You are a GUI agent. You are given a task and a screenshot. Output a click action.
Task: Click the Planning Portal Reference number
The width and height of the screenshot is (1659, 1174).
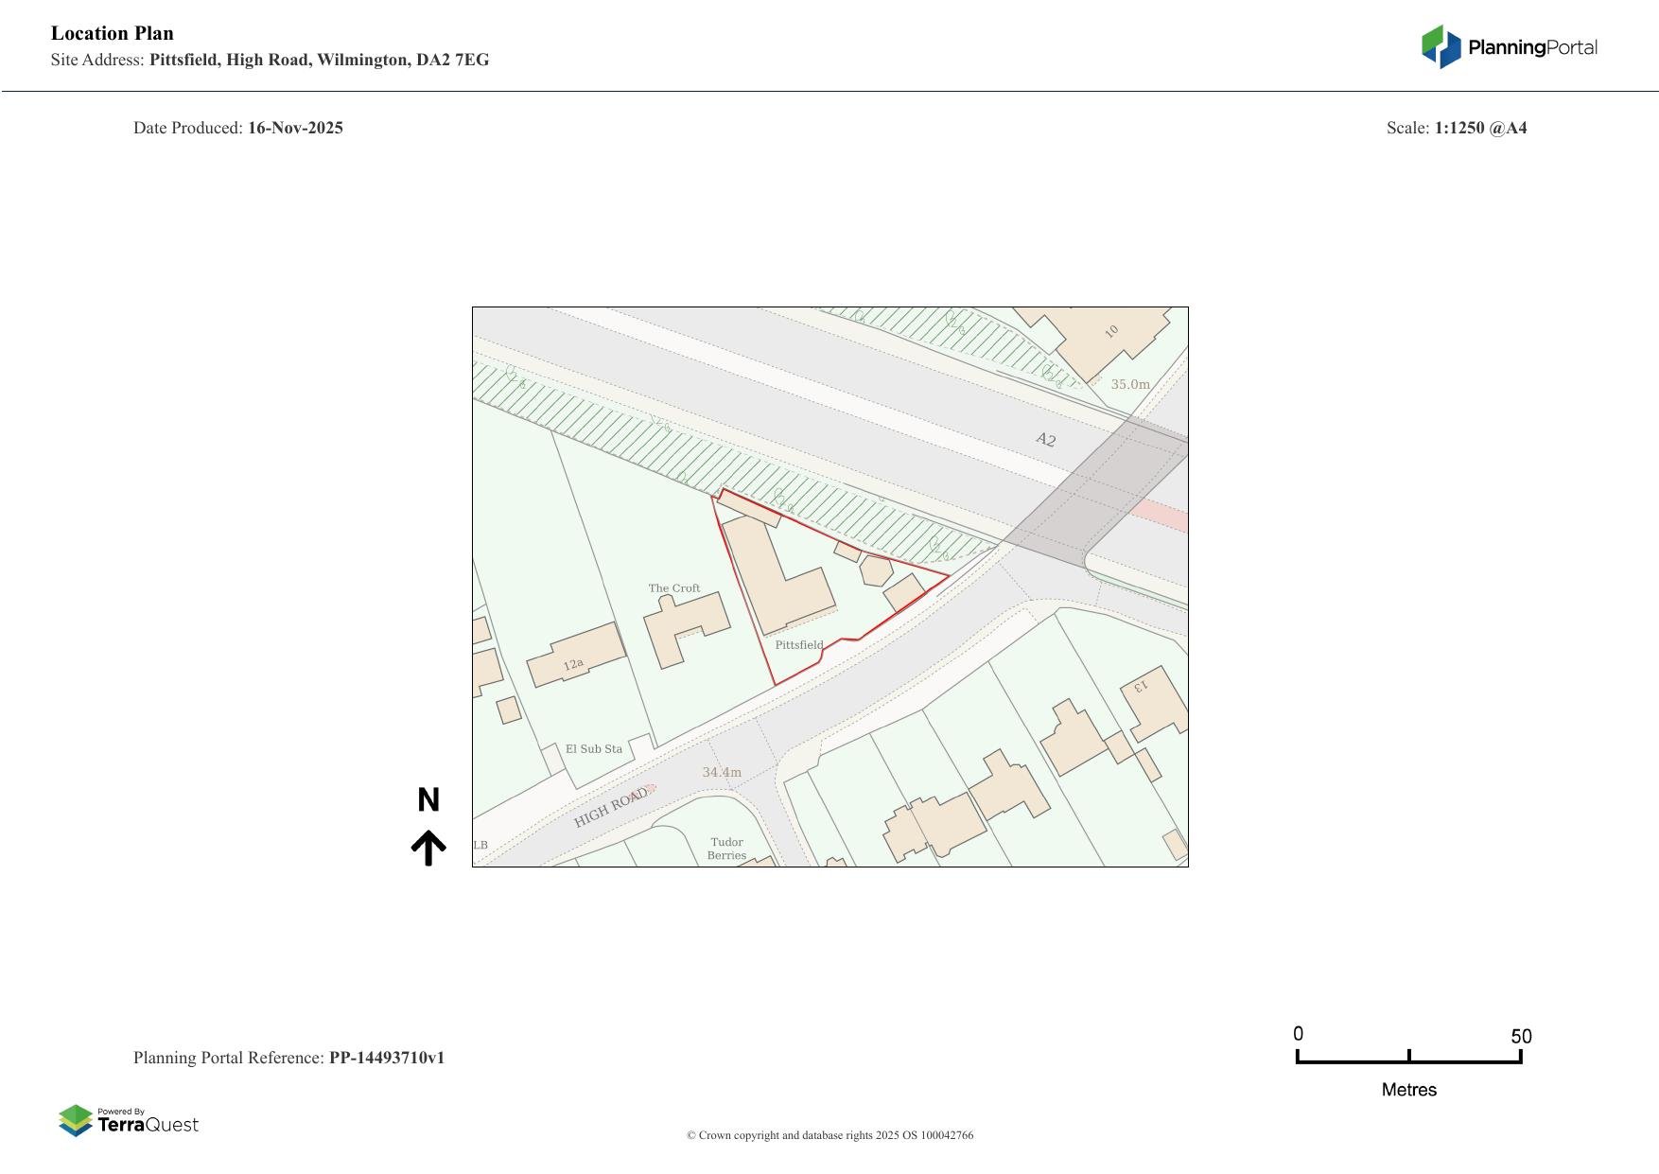coord(386,1058)
